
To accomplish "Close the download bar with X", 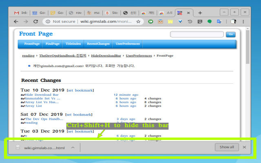I will coord(244,147).
